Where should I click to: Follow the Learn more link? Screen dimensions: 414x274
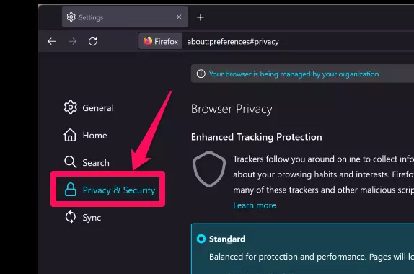tap(255, 205)
